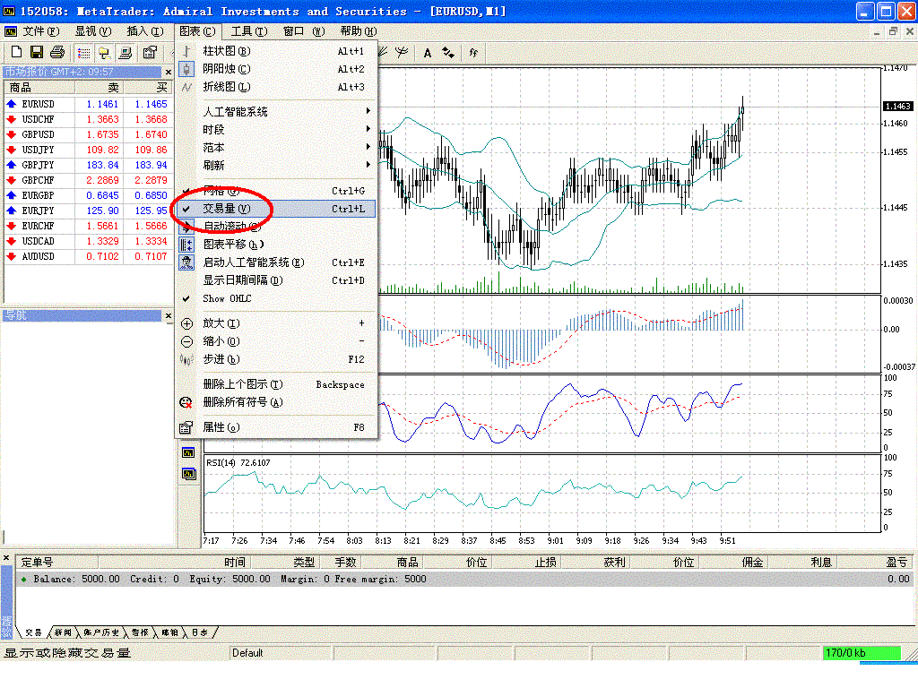Click the zoom in magnifier icon
The height and width of the screenshot is (688, 918).
pos(186,323)
